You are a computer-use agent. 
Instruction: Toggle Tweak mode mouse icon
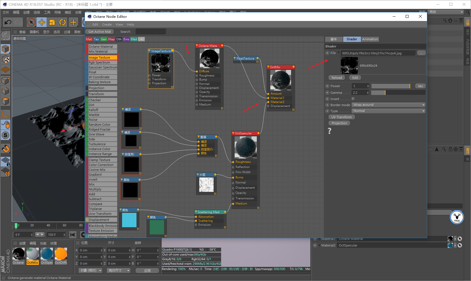5,125
